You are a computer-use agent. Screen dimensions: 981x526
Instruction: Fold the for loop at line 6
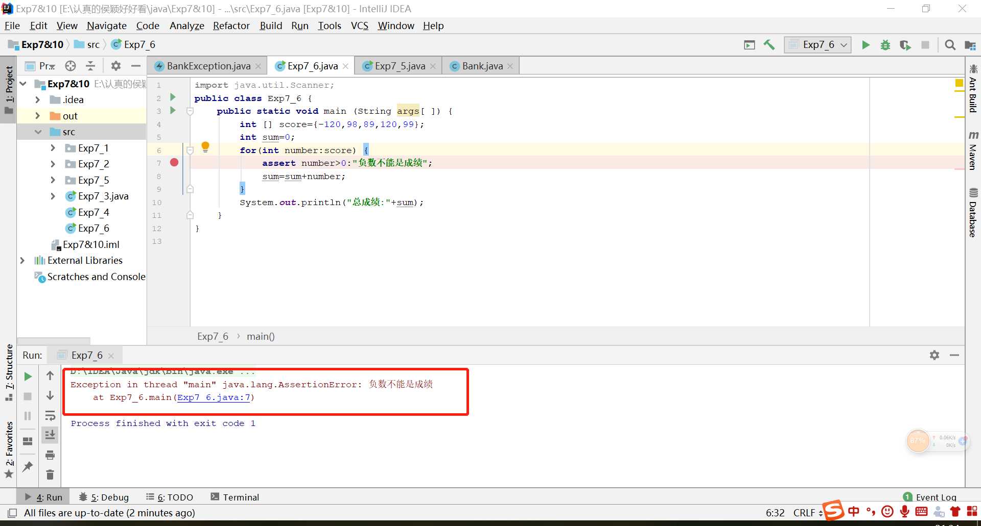coord(190,151)
